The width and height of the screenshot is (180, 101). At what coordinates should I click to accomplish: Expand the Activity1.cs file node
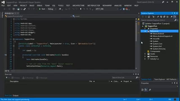point(145,59)
